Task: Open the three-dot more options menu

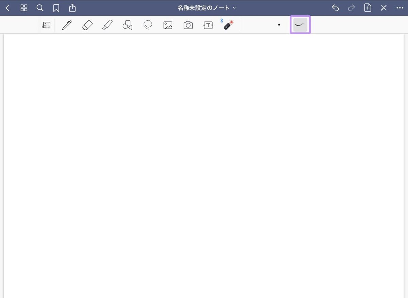Action: 400,8
